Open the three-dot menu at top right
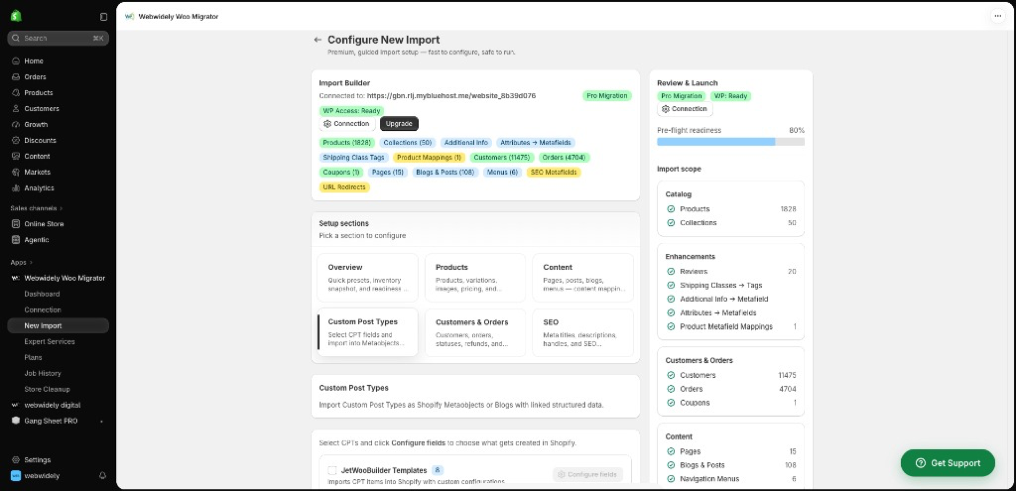 pos(997,16)
